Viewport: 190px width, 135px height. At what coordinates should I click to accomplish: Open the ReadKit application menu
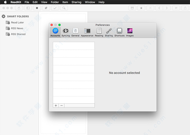16,2
